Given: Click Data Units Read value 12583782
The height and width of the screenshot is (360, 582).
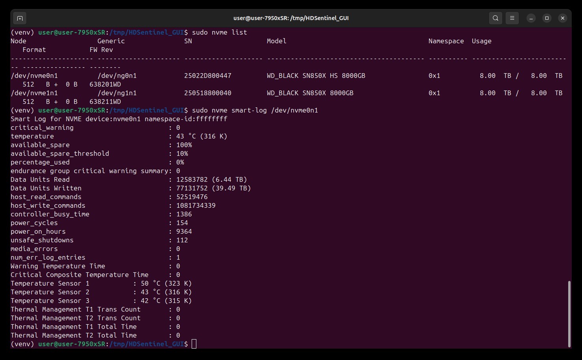Looking at the screenshot, I should coord(192,179).
